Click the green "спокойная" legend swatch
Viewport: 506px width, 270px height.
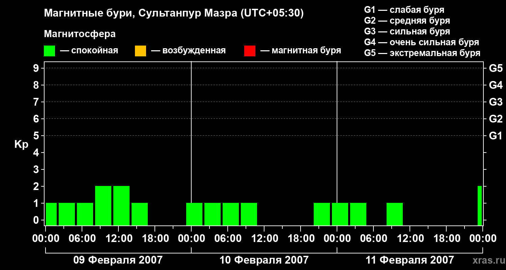[x=50, y=51]
